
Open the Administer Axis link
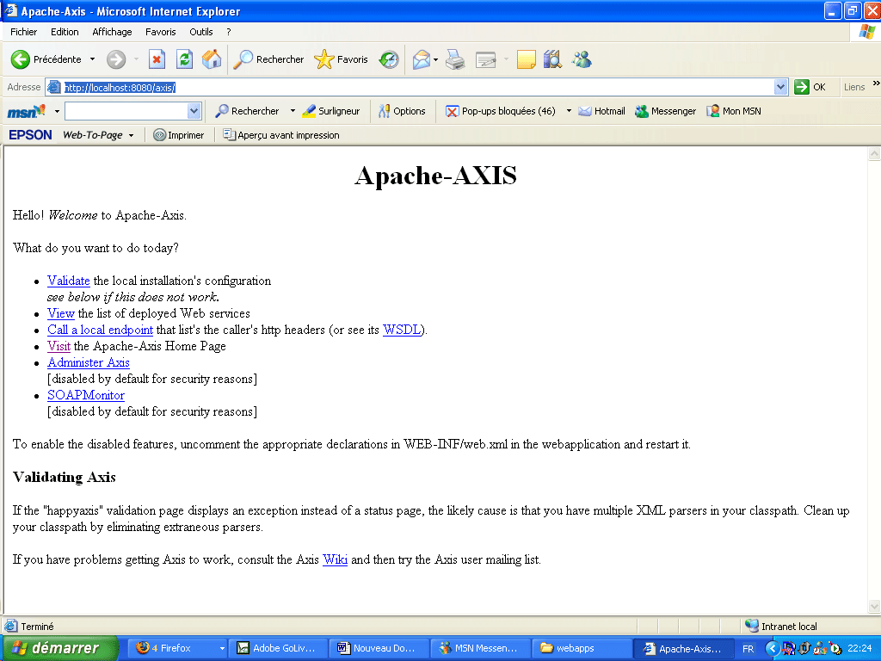[89, 362]
